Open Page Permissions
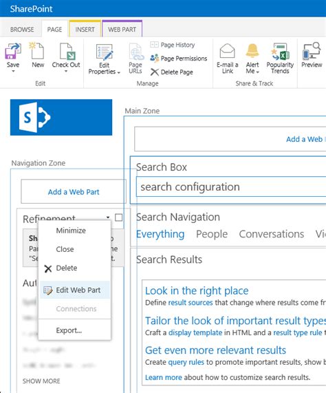 tap(179, 59)
